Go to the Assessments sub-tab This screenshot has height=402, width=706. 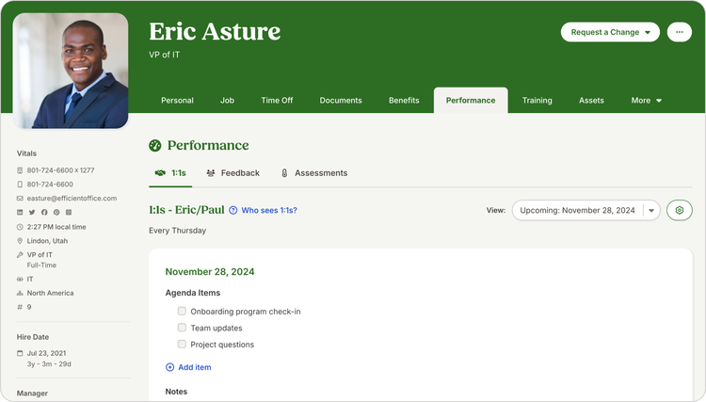pos(313,173)
